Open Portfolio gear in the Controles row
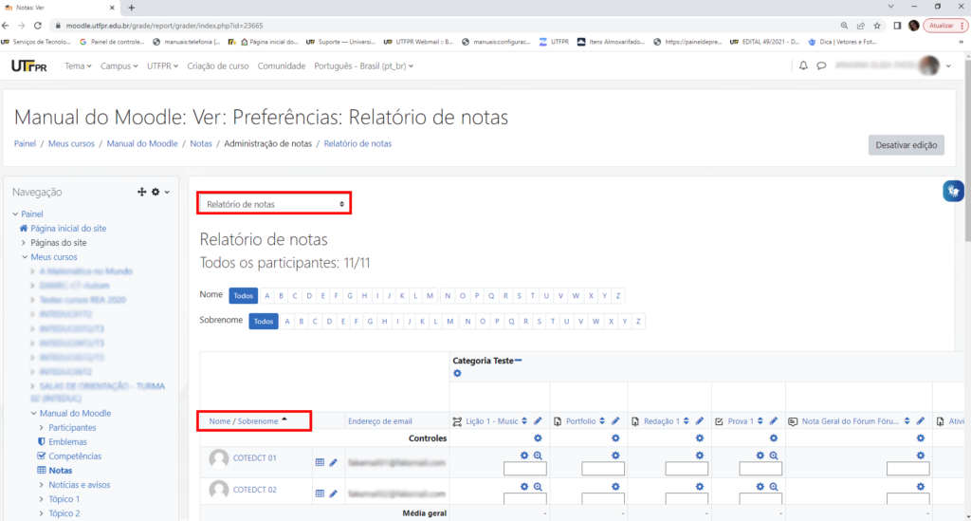Viewport: 971px width, 521px height. point(615,438)
